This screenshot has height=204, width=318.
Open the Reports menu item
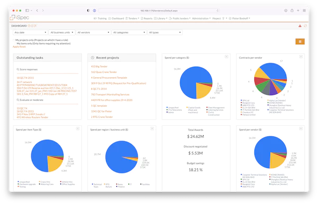146,18
